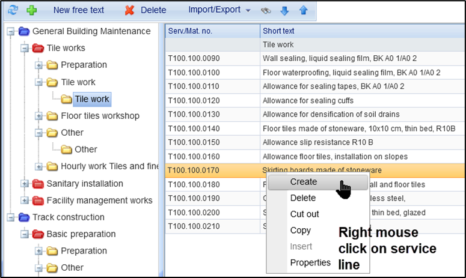Click the blue up arrow icon
Screen dimensions: 466x278
[x=303, y=10]
